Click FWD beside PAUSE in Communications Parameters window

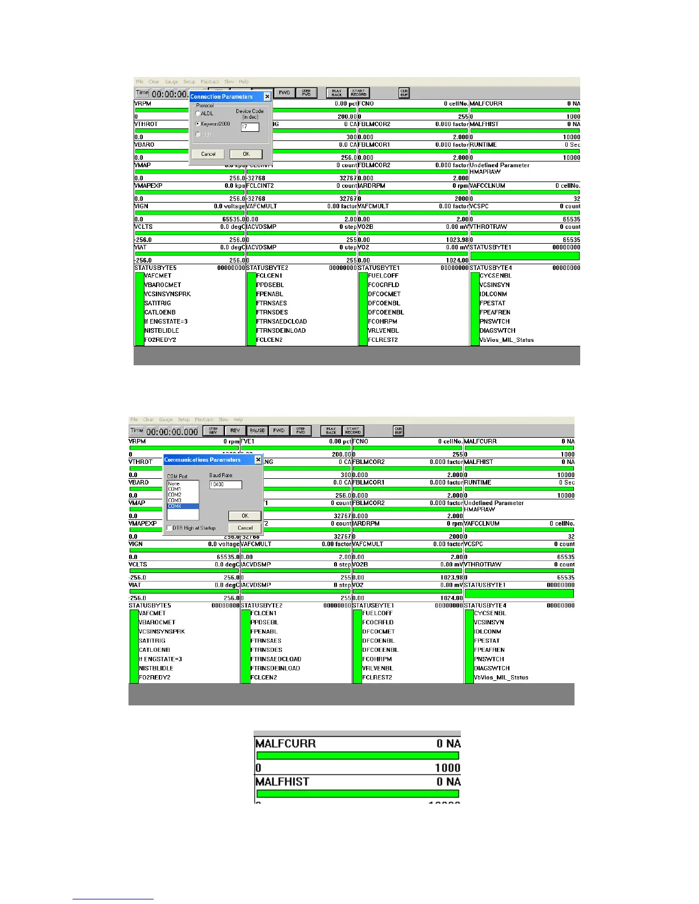point(279,431)
